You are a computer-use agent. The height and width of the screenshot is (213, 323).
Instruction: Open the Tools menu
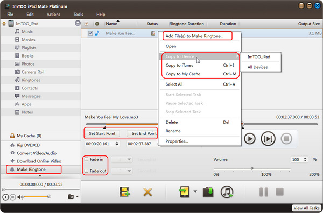78,15
